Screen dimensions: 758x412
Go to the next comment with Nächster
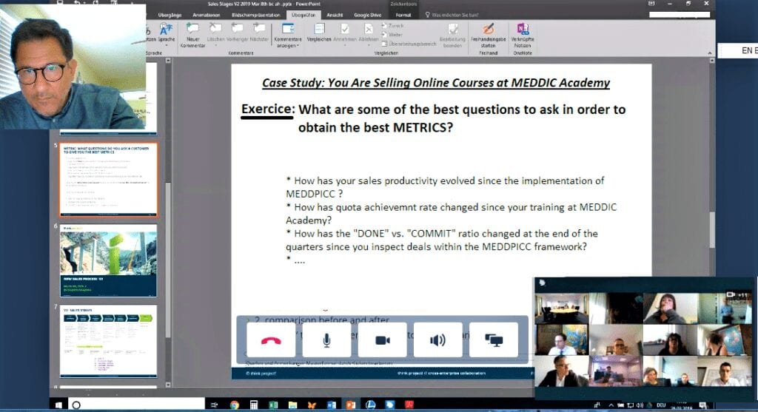click(x=260, y=32)
